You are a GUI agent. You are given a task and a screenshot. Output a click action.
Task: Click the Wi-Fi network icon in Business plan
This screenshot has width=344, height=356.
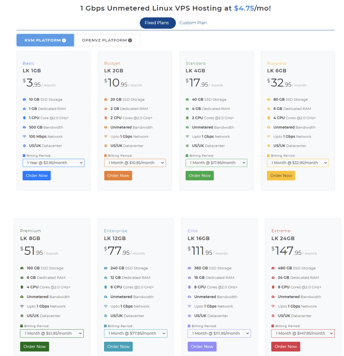(269, 136)
